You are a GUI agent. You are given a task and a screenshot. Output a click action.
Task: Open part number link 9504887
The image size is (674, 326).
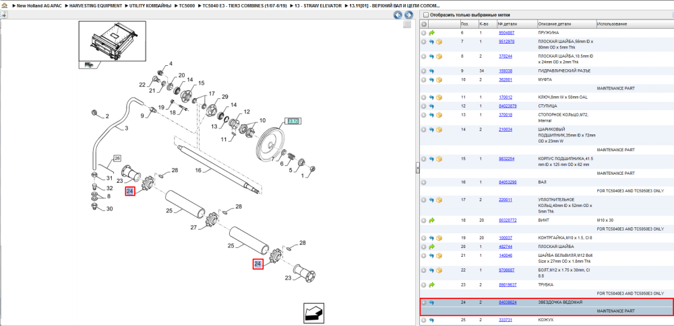(506, 32)
